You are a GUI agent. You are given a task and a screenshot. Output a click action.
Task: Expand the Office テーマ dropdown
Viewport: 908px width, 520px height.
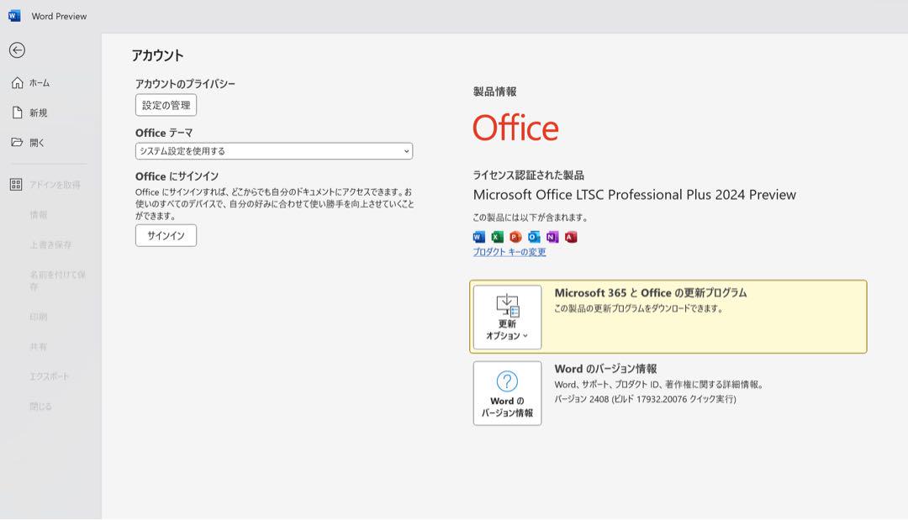click(274, 151)
